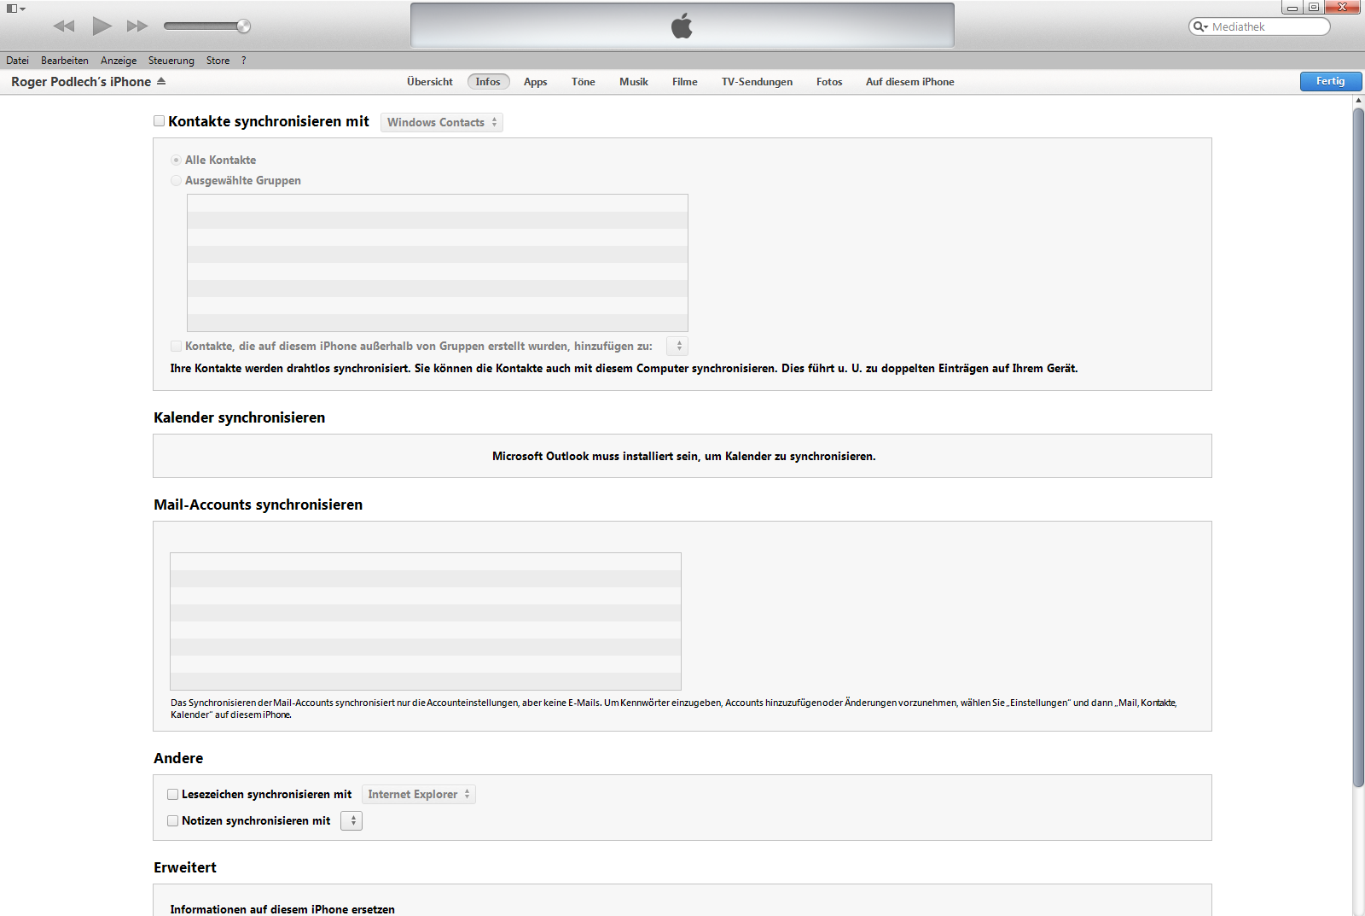Click 'Informationen auf diesem iPhone ersetzen' text
Screen dimensions: 1365x916
[282, 909]
